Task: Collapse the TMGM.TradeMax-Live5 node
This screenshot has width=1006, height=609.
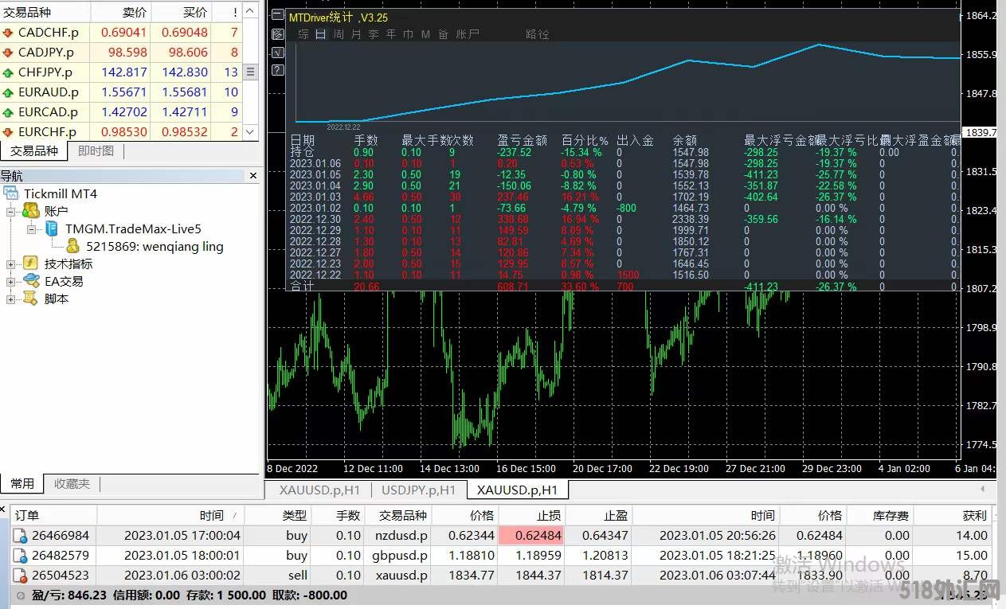Action: click(x=31, y=228)
